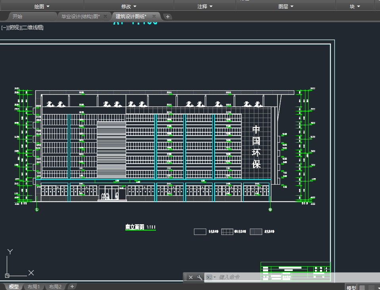Image resolution: width=380 pixels, height=290 pixels.
Task: Expand the 图层 panel dropdown
Action: 286,6
